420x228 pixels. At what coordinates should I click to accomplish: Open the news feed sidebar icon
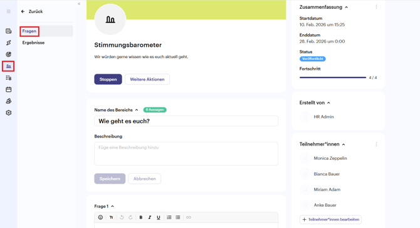pos(9,31)
